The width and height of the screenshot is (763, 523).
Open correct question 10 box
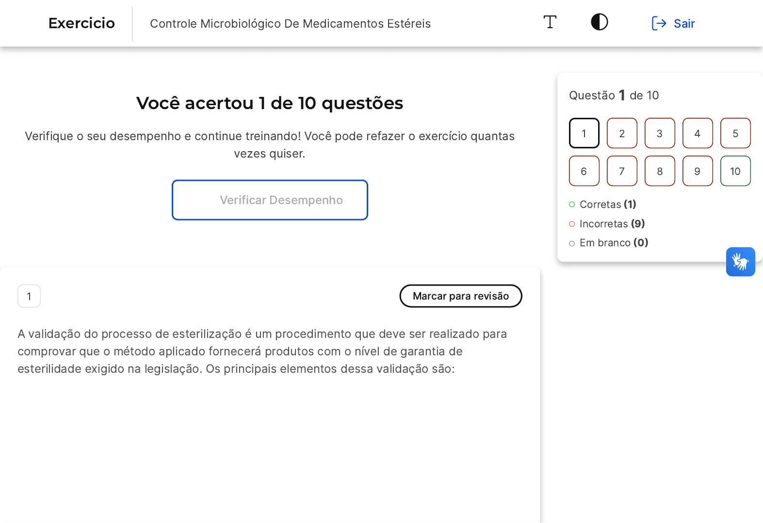tap(735, 171)
